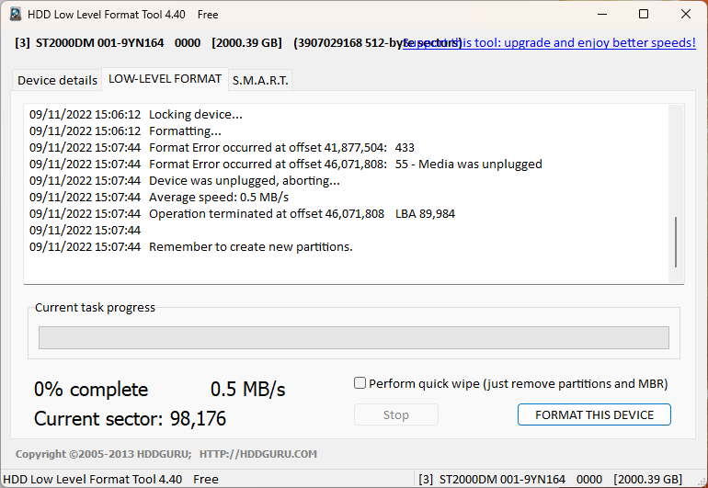Click the ST2000DM drive info in status bar

pyautogui.click(x=550, y=479)
